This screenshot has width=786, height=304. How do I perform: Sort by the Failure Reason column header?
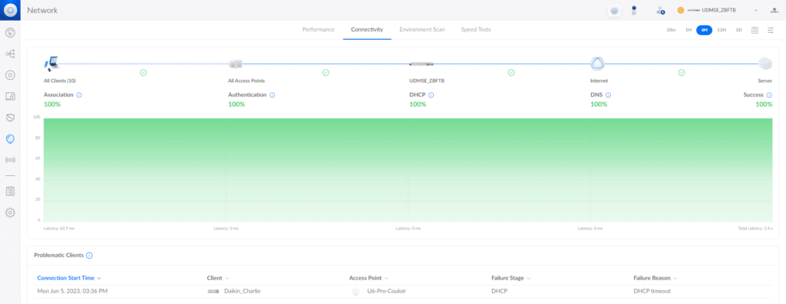[656, 277]
